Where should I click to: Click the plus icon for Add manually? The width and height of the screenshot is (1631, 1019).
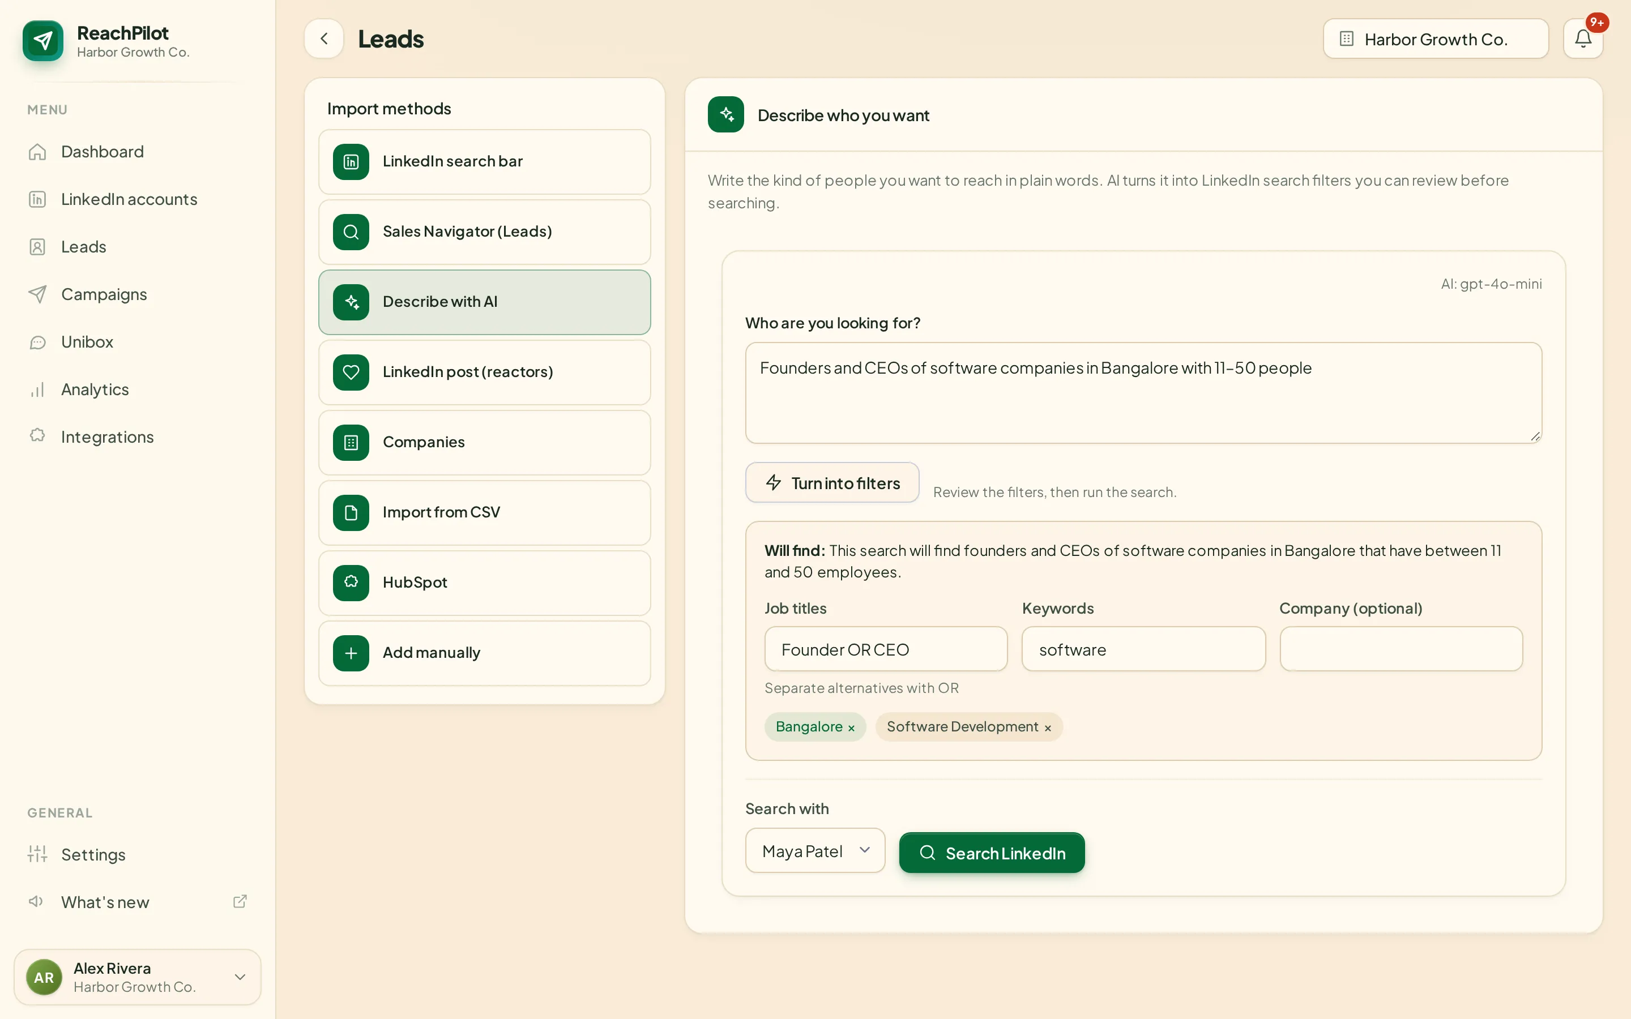tap(351, 653)
